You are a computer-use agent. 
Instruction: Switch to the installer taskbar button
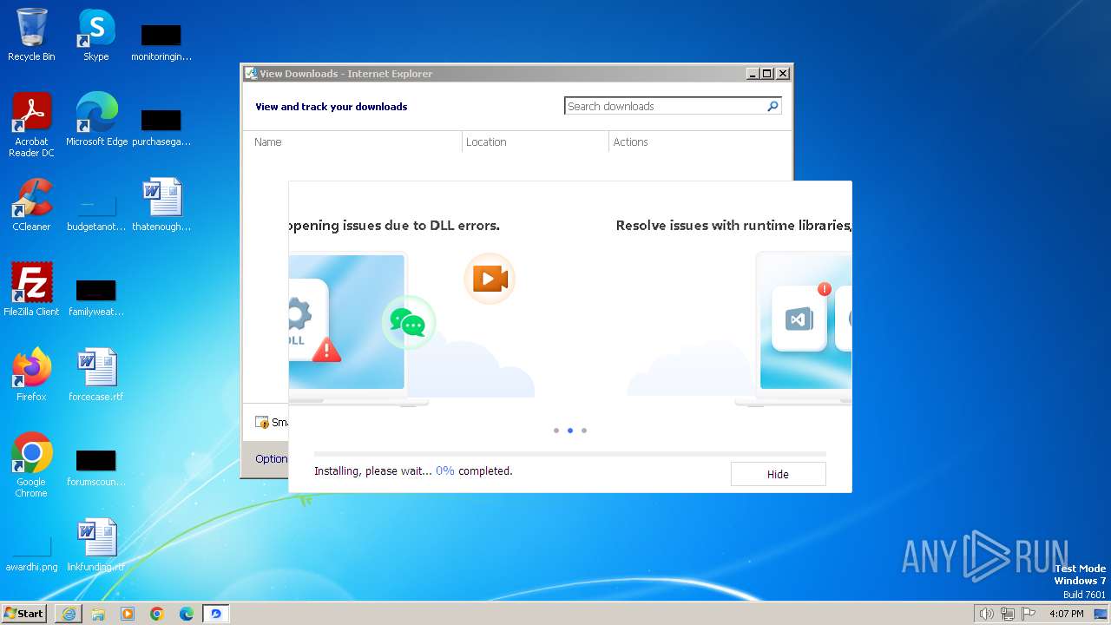click(216, 614)
